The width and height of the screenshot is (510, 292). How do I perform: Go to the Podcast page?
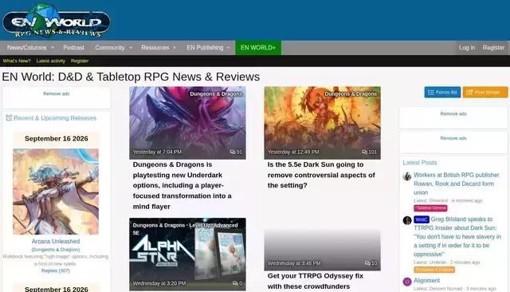point(74,48)
